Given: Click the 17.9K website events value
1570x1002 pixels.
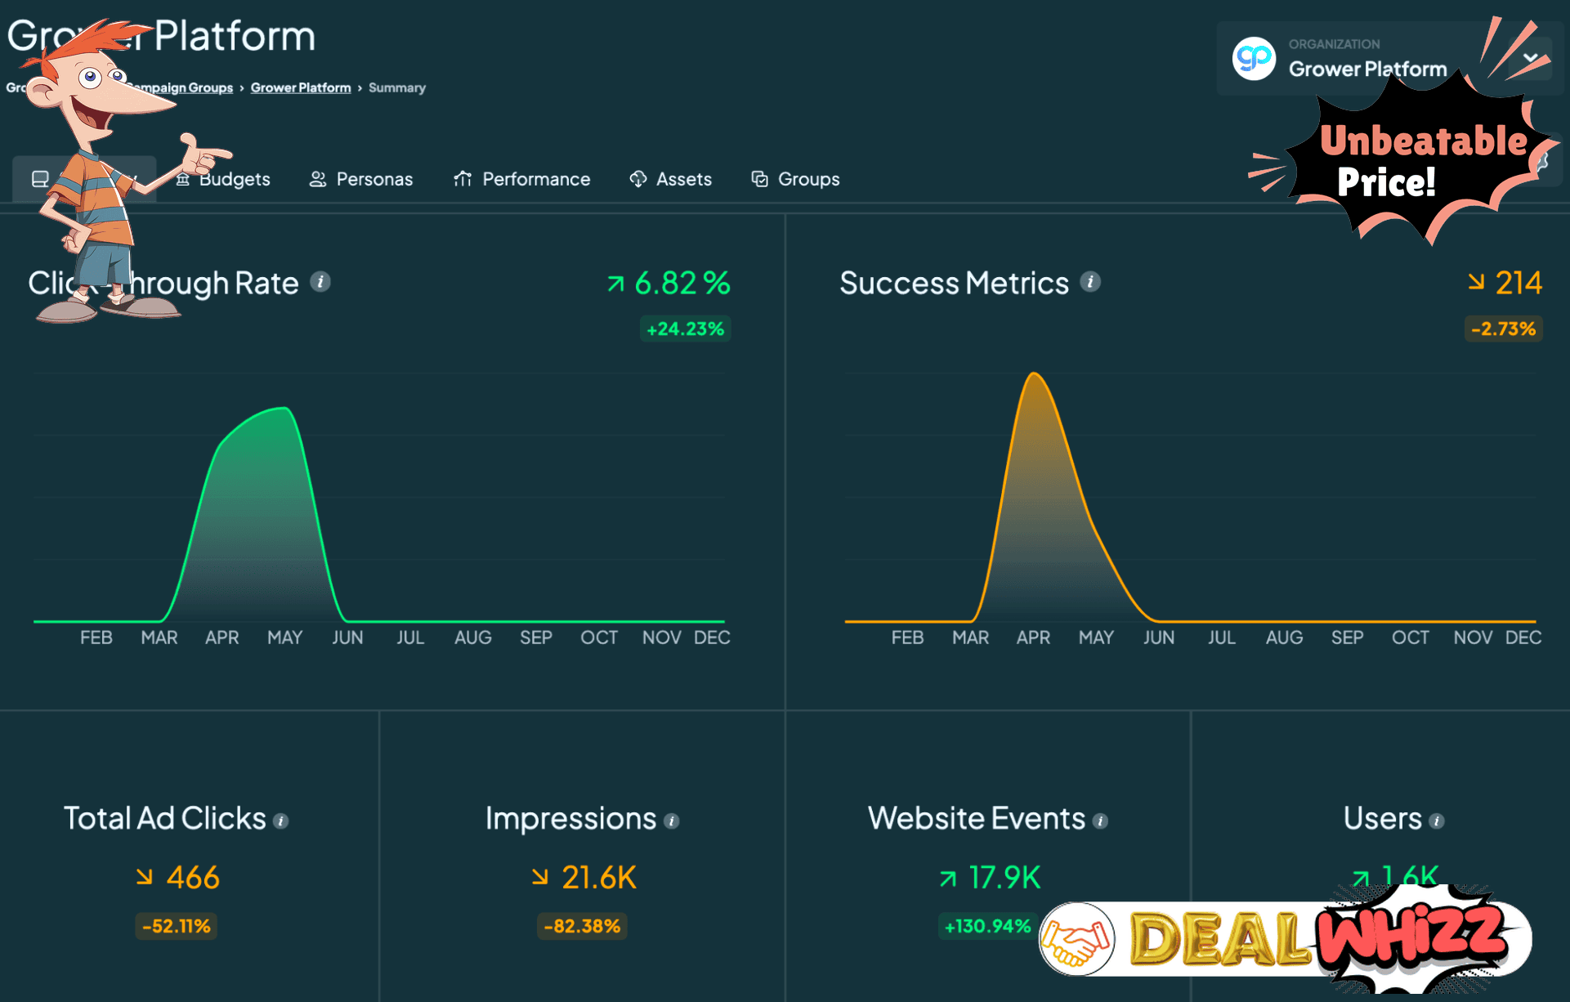Looking at the screenshot, I should coord(1004,877).
